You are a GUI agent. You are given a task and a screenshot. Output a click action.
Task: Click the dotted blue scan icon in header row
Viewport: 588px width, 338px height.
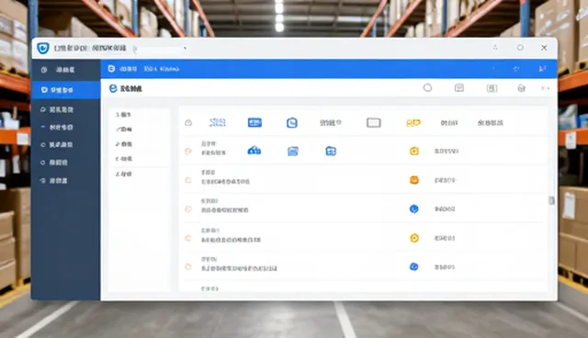pyautogui.click(x=218, y=122)
